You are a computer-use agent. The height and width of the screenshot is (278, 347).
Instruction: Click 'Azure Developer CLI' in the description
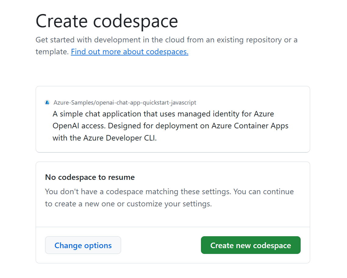(131, 138)
